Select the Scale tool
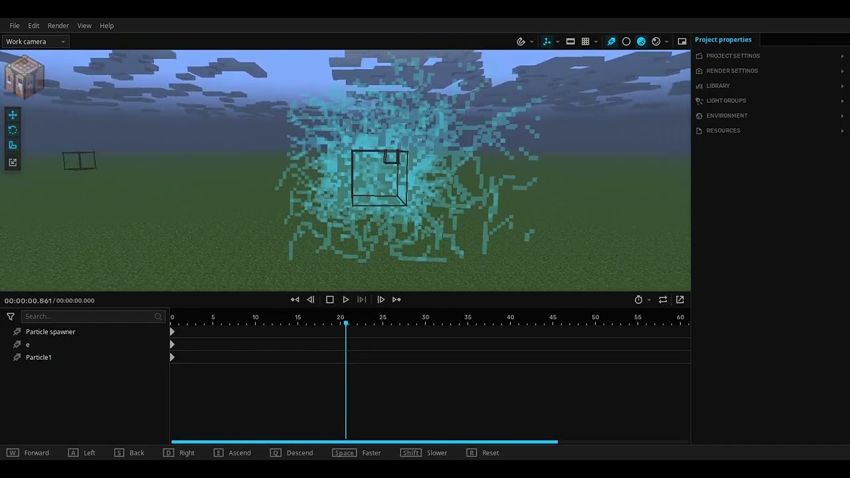 coord(13,145)
